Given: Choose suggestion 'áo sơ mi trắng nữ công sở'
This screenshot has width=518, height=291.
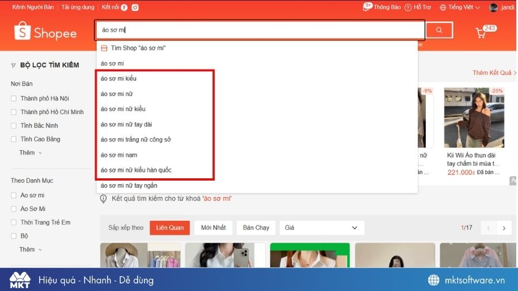Looking at the screenshot, I should (x=257, y=140).
